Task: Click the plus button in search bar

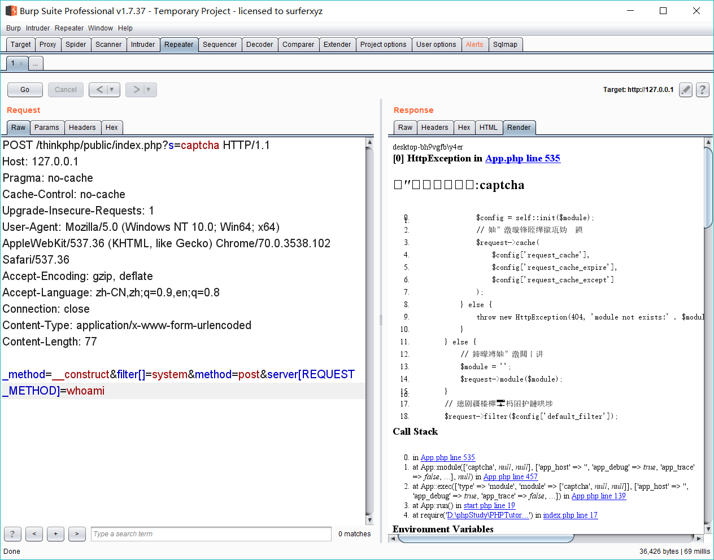Action: (55, 533)
